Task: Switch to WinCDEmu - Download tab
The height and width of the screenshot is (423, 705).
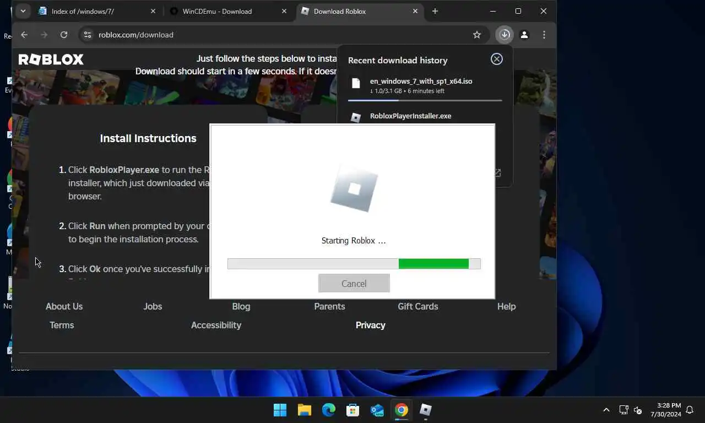Action: point(228,11)
